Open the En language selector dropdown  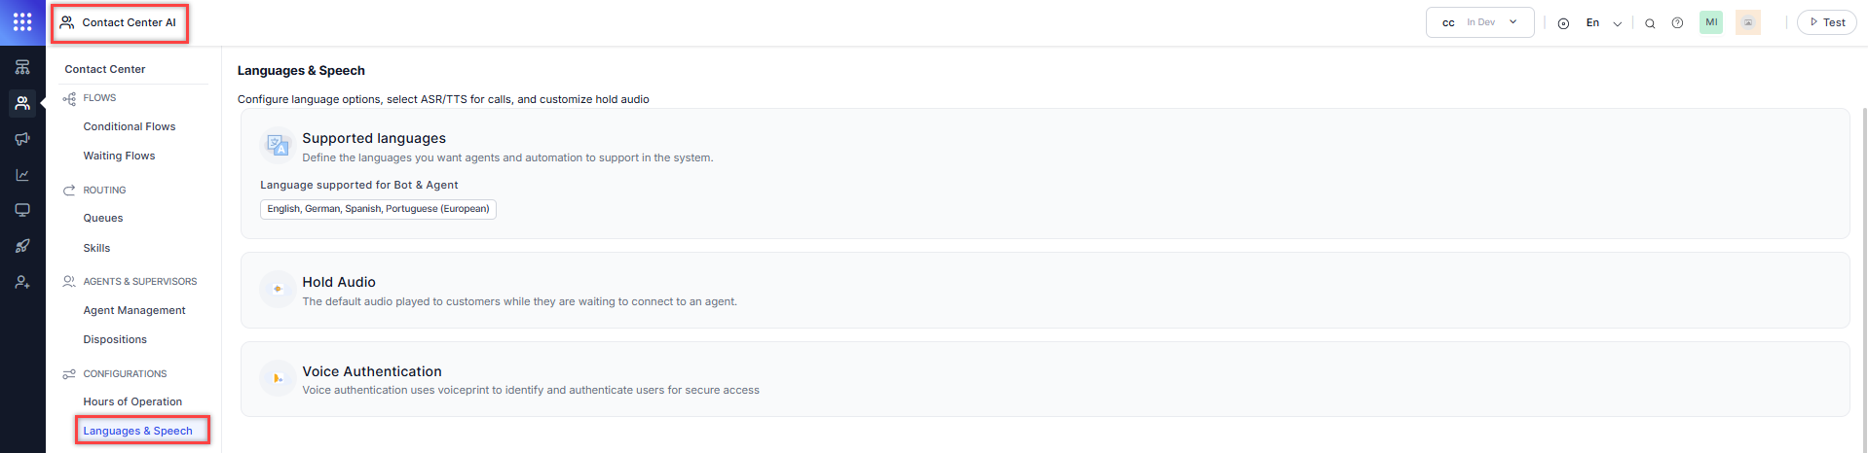(x=1603, y=23)
